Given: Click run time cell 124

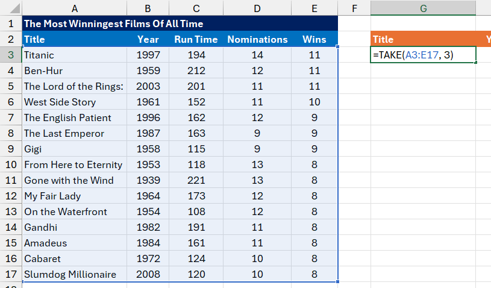Looking at the screenshot, I should pyautogui.click(x=196, y=258).
